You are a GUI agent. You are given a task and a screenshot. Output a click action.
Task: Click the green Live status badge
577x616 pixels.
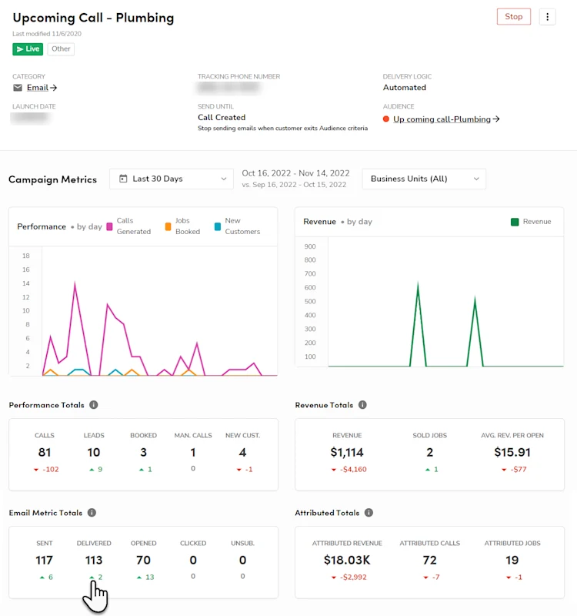coord(28,49)
